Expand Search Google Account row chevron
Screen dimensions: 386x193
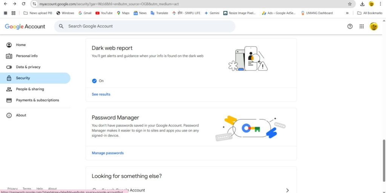(287, 190)
